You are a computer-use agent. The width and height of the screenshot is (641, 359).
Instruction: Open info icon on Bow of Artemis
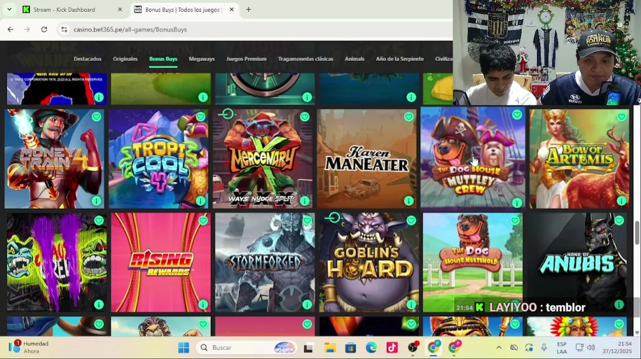[621, 201]
